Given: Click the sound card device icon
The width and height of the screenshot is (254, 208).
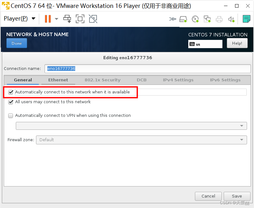Looking at the screenshot, I should pyautogui.click(x=231, y=19).
